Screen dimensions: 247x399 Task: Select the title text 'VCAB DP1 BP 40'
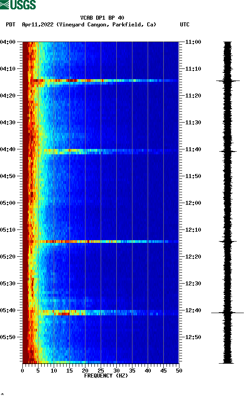[102, 18]
